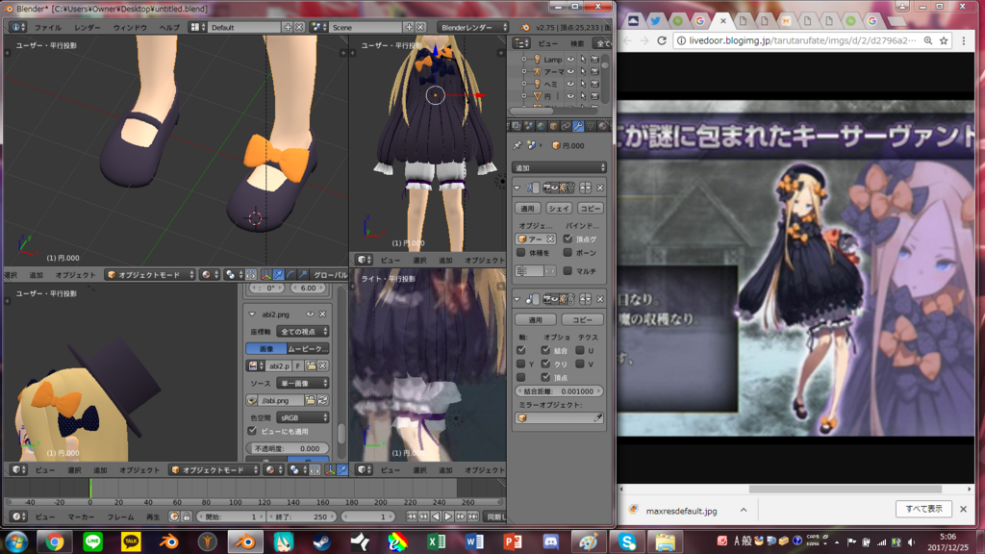
Task: Toggle the 3D manipulator icon in the top-left viewport header
Action: [266, 274]
